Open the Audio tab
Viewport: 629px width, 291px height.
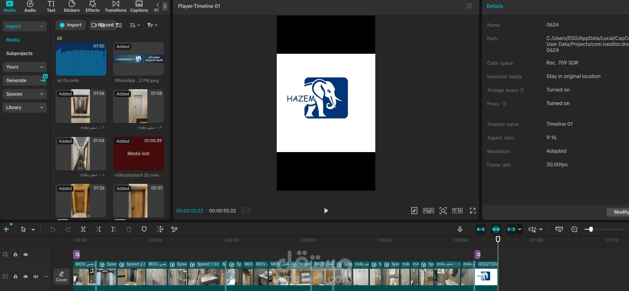(30, 6)
